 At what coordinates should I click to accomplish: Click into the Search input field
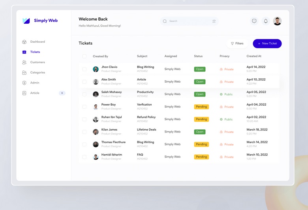(188, 21)
